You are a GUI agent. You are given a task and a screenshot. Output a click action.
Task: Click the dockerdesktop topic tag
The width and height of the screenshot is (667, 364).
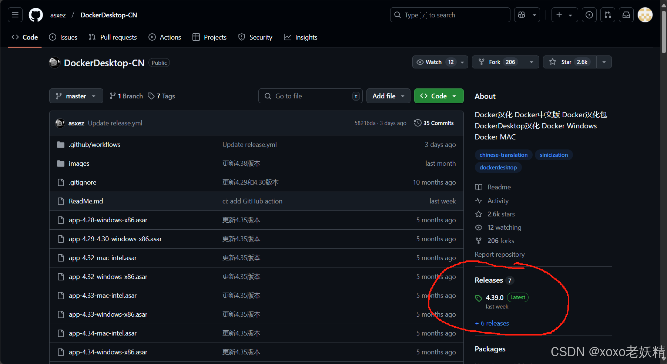pyautogui.click(x=498, y=168)
